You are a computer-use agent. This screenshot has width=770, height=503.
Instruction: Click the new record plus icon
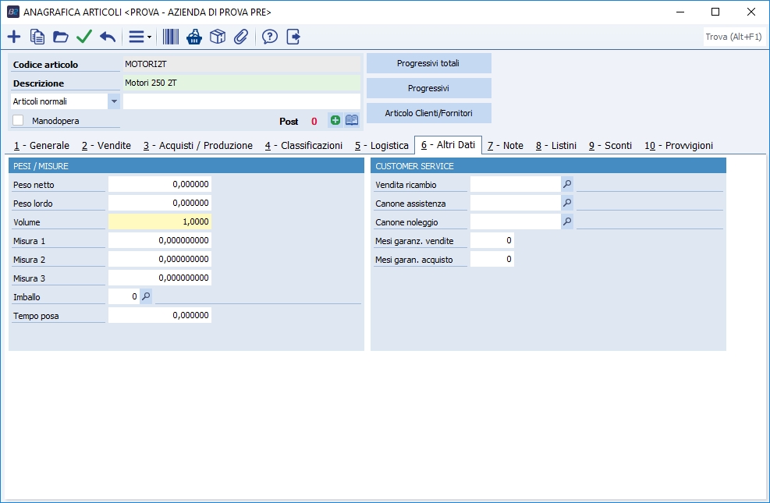(x=14, y=37)
